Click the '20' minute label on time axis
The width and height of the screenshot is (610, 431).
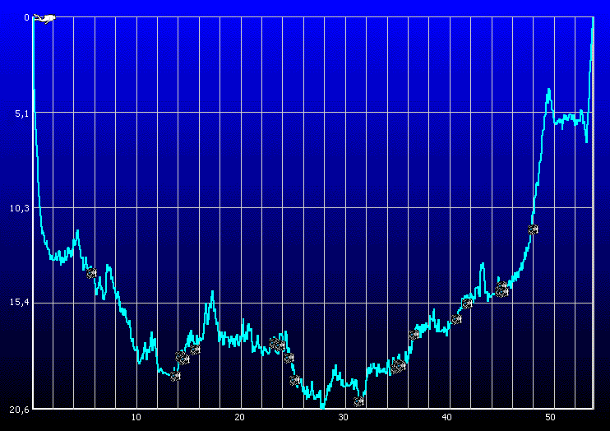click(x=240, y=417)
